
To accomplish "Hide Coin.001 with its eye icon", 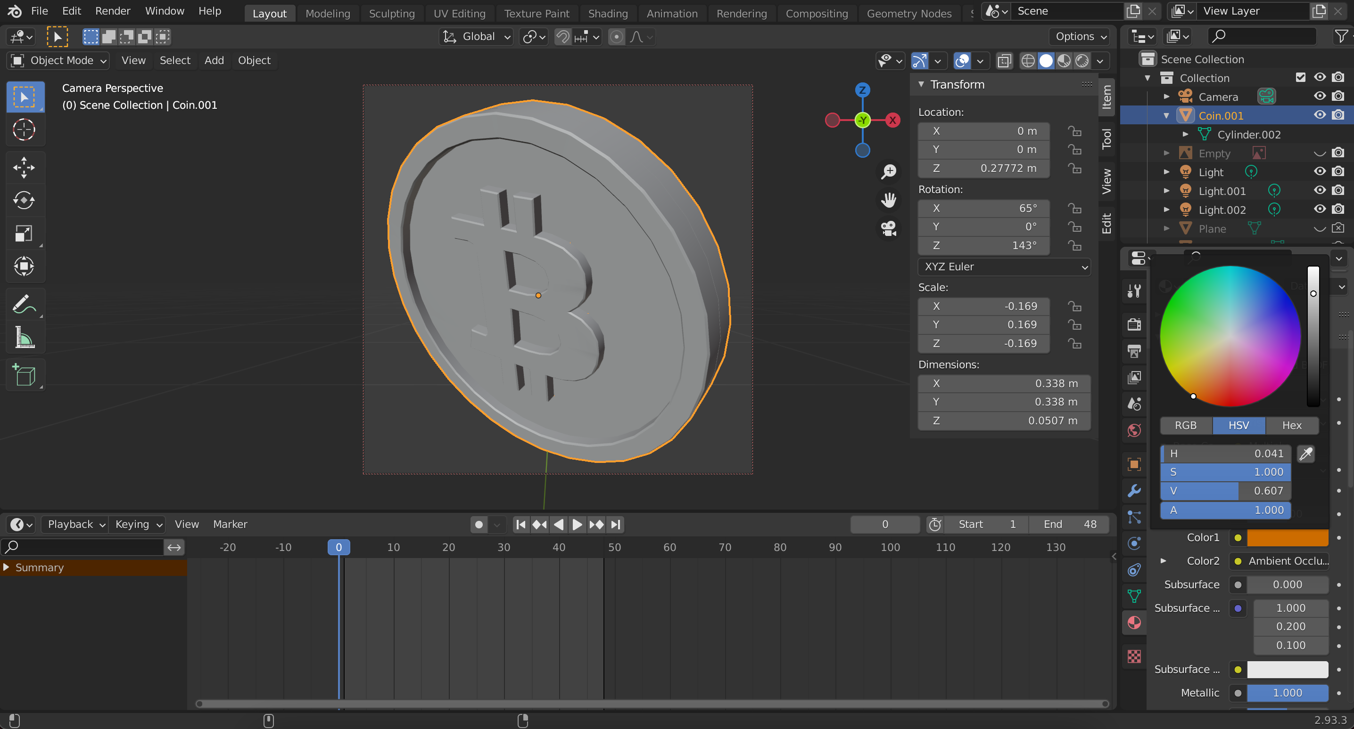I will (1319, 115).
